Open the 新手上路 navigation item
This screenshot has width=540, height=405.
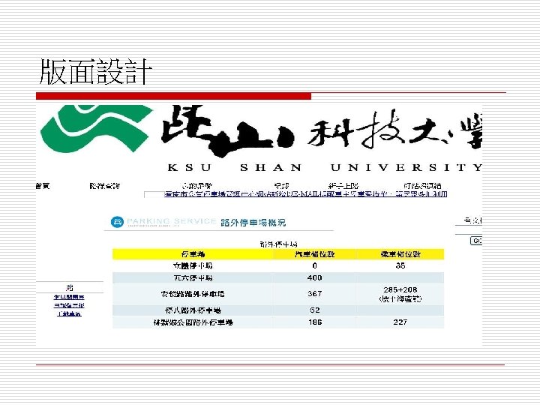click(343, 186)
